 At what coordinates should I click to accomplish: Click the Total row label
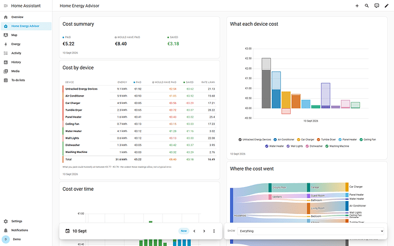[69, 159]
